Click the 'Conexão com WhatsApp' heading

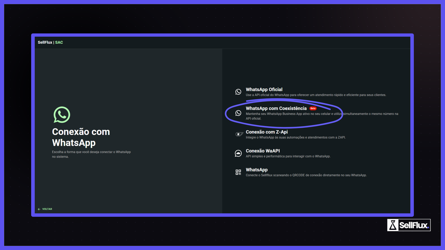coord(81,137)
